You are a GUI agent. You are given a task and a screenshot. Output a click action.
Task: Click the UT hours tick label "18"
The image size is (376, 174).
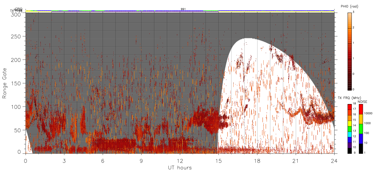tap(257, 161)
